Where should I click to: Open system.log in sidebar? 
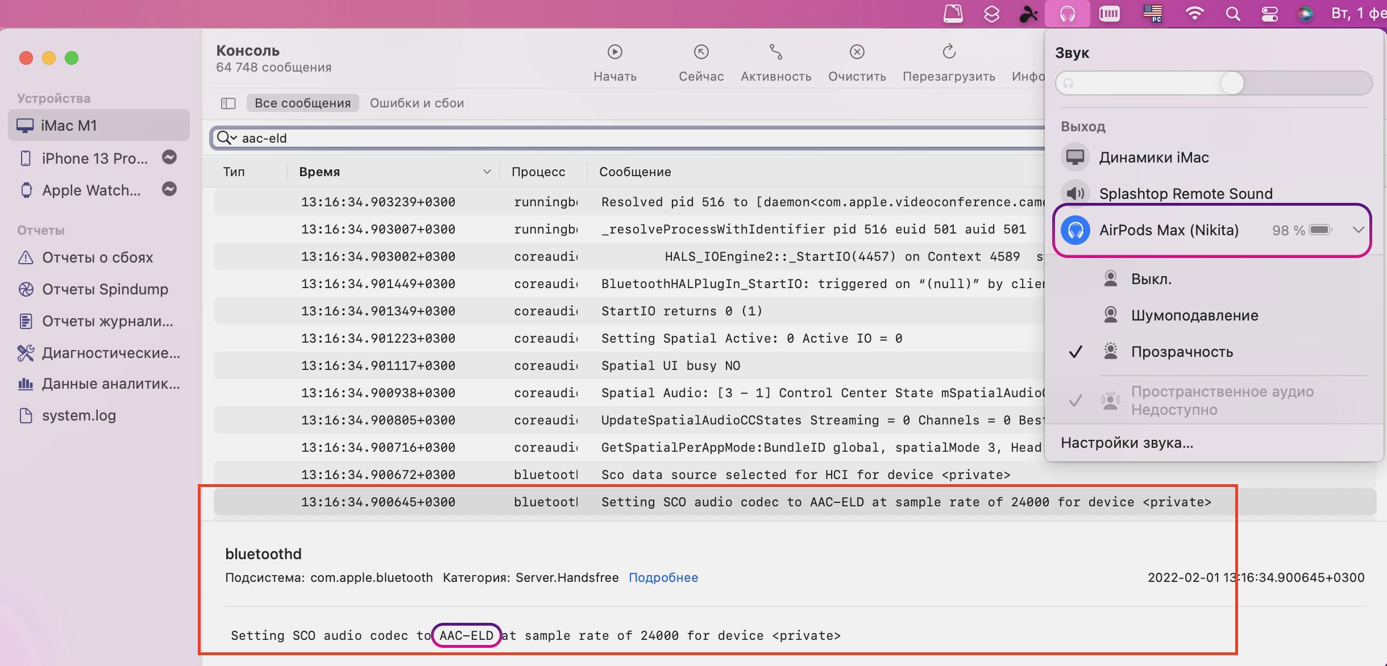(67, 415)
